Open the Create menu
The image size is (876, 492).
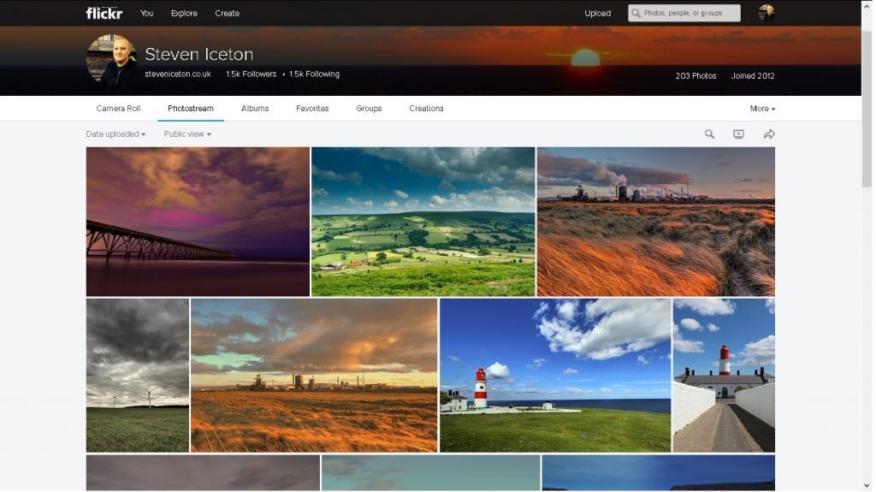point(227,14)
